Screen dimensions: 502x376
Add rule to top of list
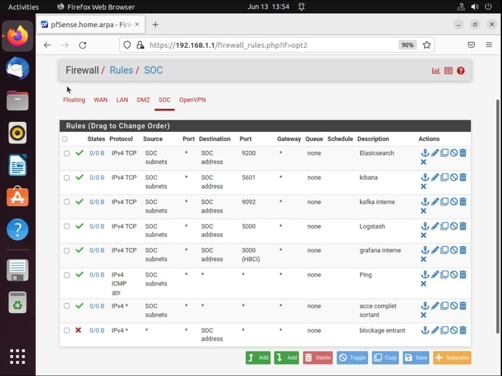(258, 358)
